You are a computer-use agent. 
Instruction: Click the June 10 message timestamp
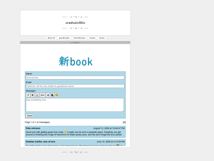(x=111, y=142)
